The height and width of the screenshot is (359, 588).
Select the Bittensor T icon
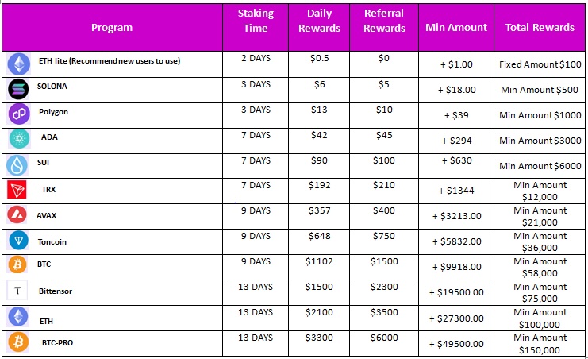17,291
